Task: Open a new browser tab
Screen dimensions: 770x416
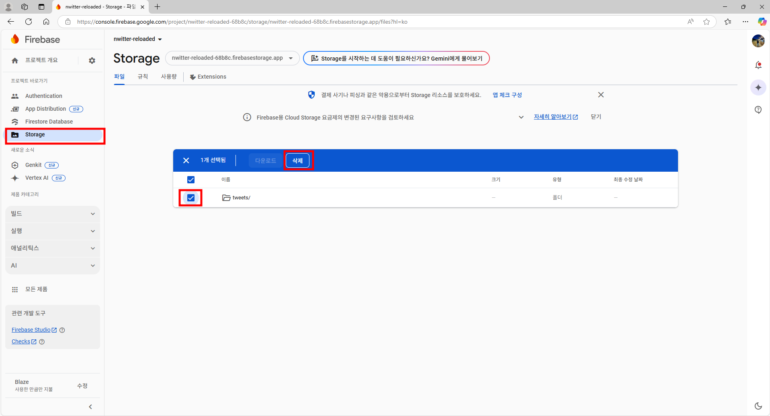Action: pyautogui.click(x=158, y=7)
